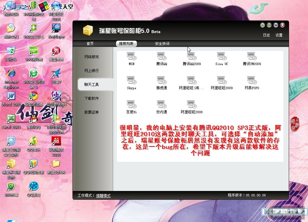
Task: Choose the 下载软件 category
Action: (91, 98)
